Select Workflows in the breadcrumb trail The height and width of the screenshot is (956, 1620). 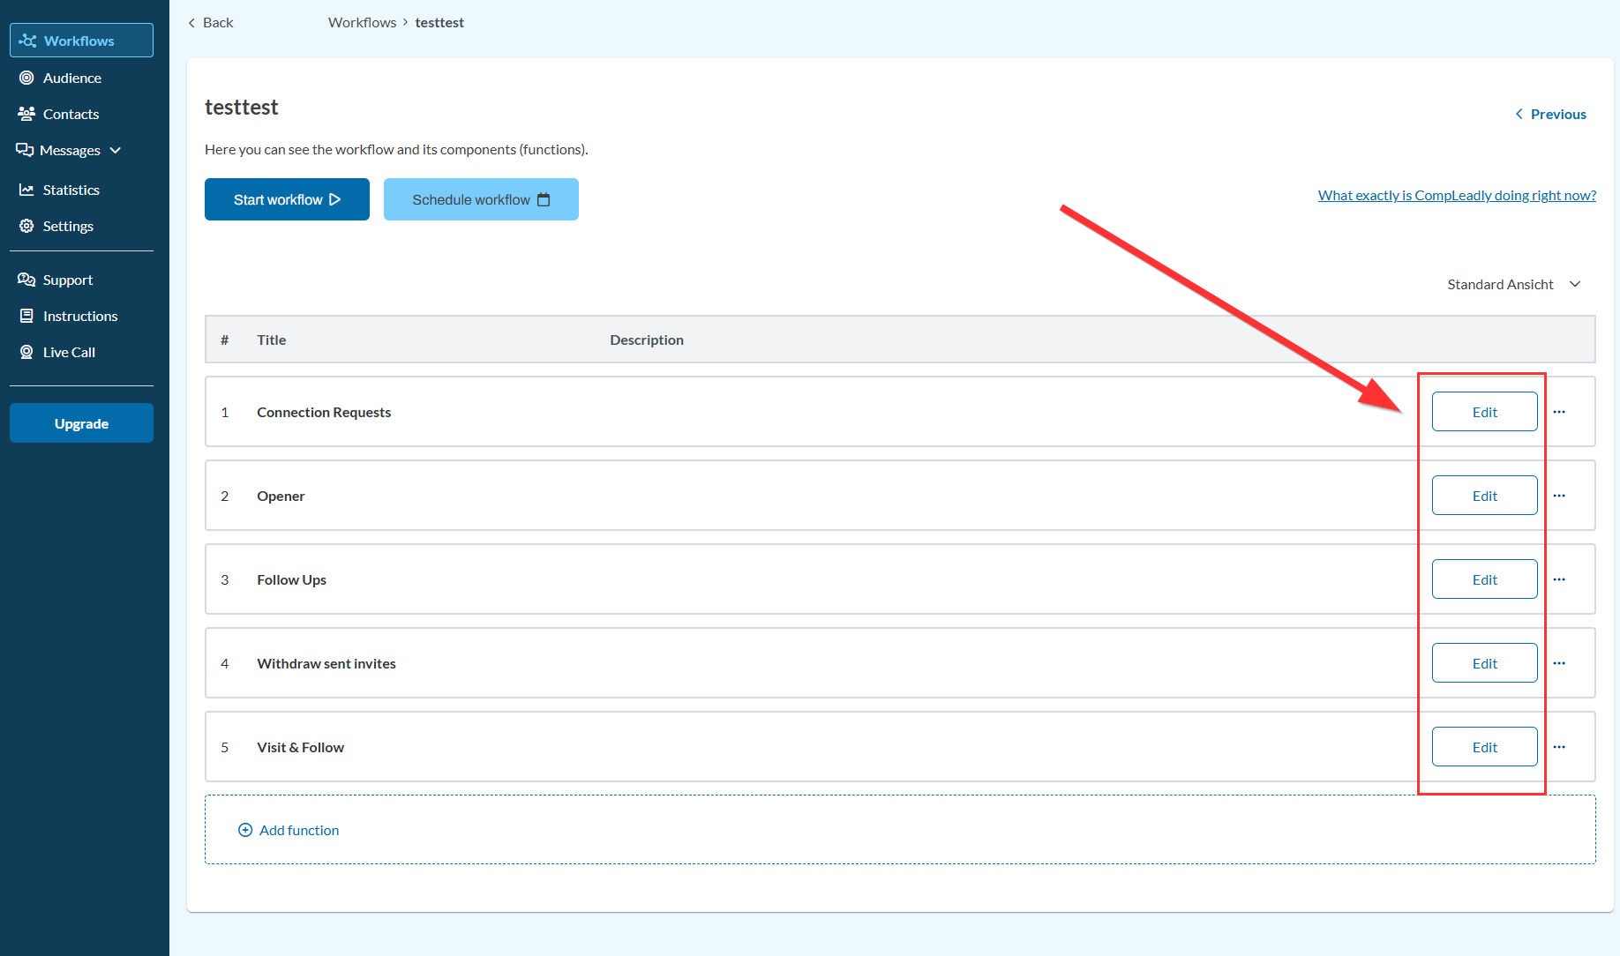pyautogui.click(x=362, y=22)
